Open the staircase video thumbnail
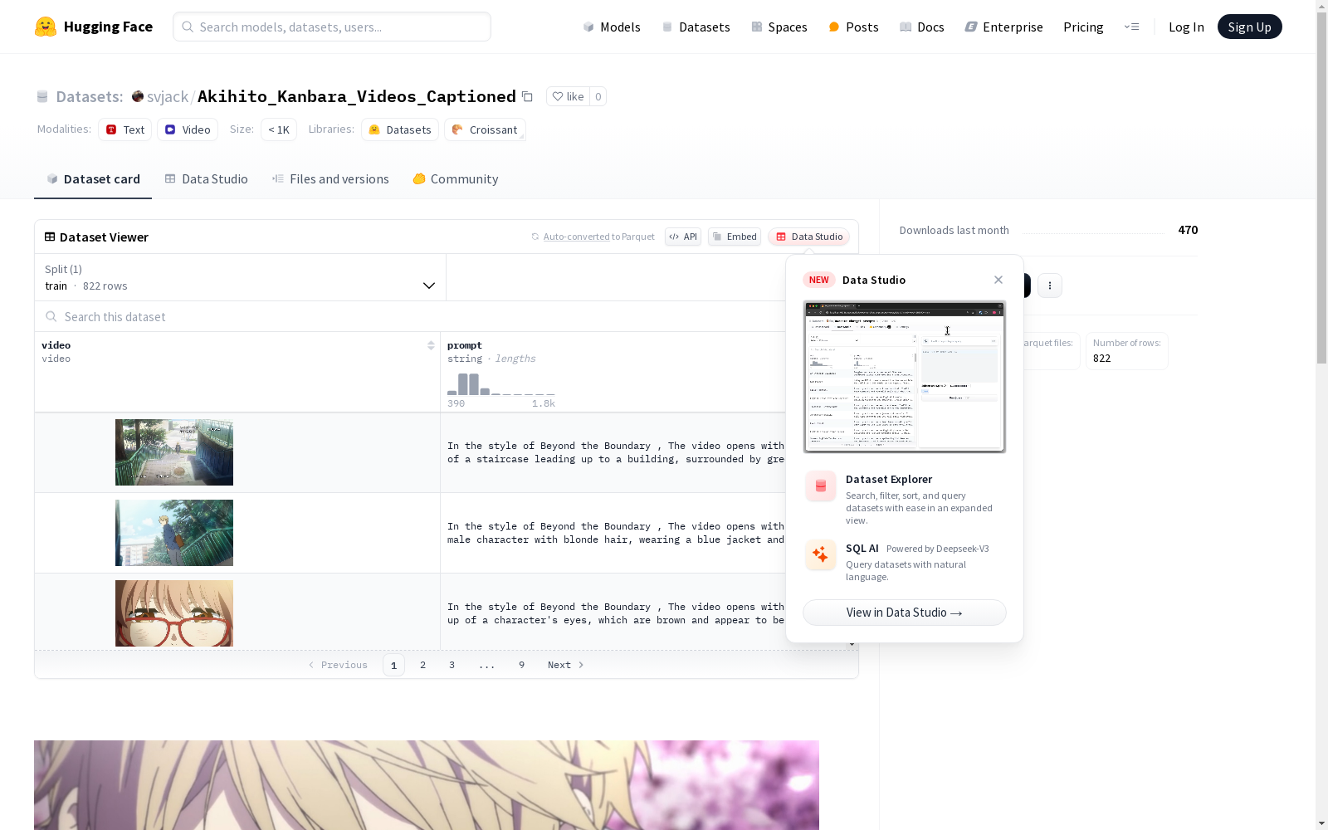 tap(174, 452)
